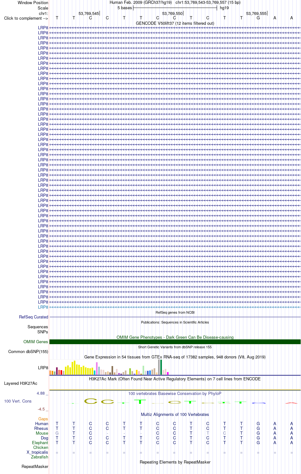
Task: Select the Human row label in Multiz
Action: tap(42, 424)
